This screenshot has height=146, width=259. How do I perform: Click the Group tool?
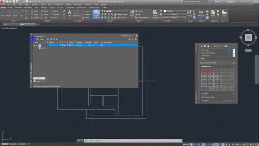(x=190, y=13)
